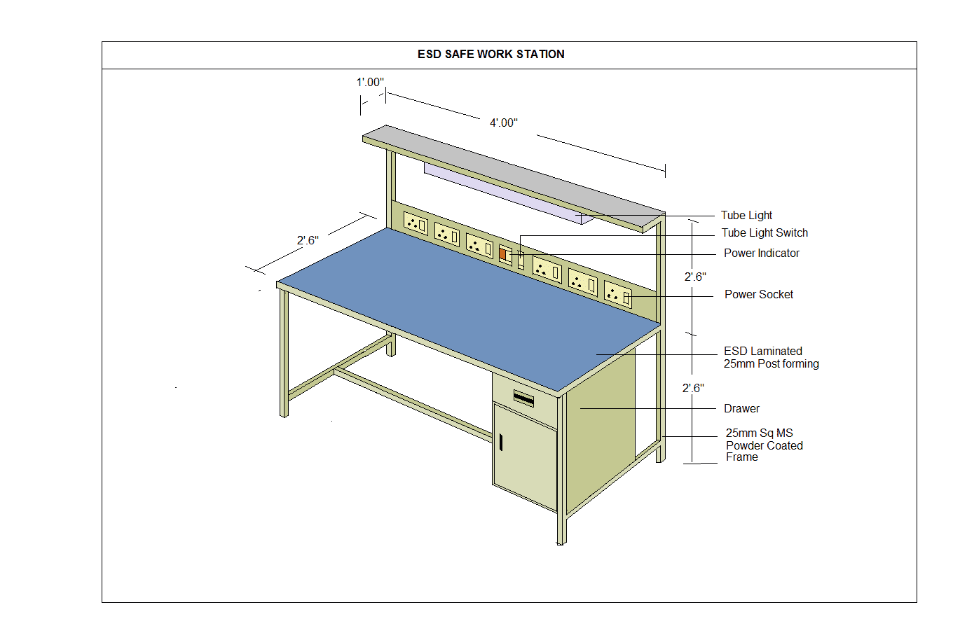Viewport: 953px width, 619px height.
Task: Toggle the white tube light switch
Action: 521,260
